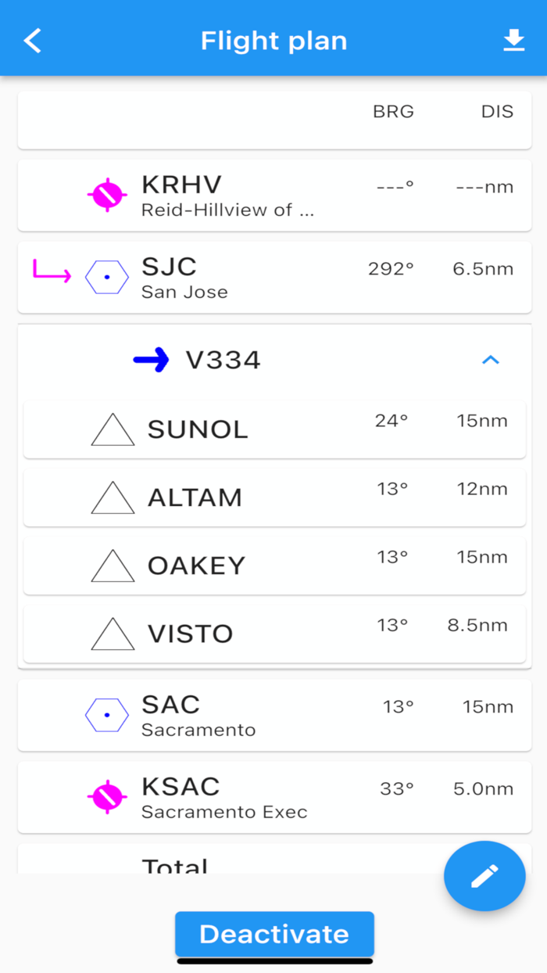The height and width of the screenshot is (973, 547).
Task: Tap the SAC VOR hexagon icon
Action: [x=107, y=714]
